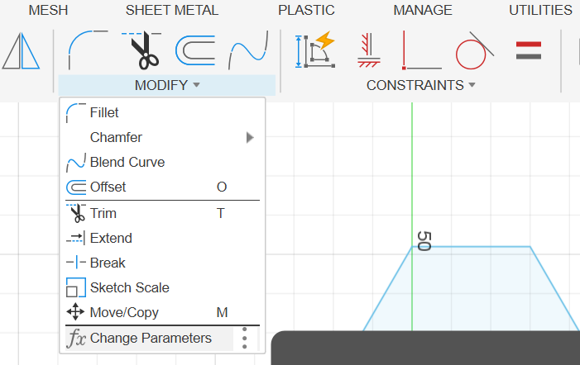Select the Offset tool in the toolbar
The image size is (580, 365).
(195, 50)
